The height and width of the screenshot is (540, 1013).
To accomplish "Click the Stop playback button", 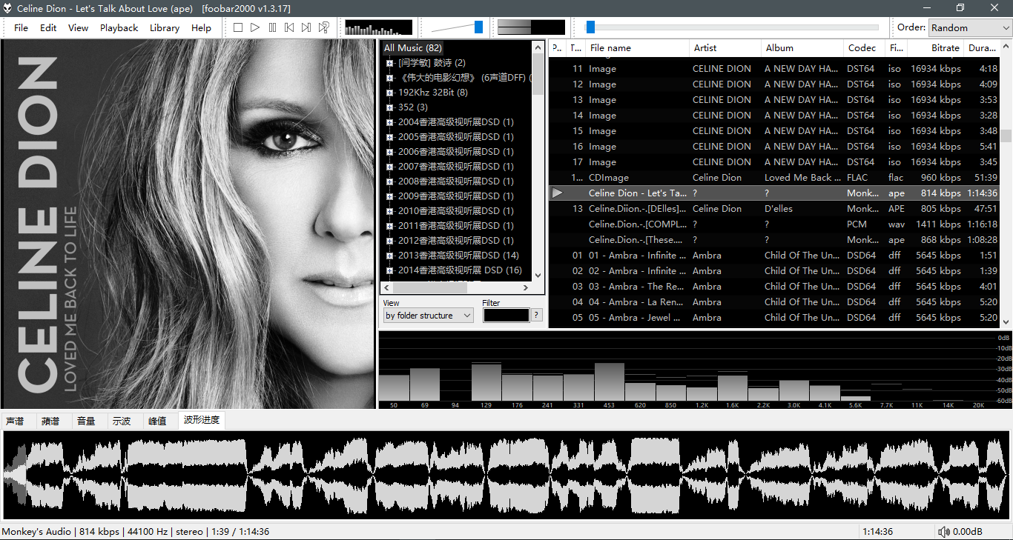I will click(x=238, y=27).
